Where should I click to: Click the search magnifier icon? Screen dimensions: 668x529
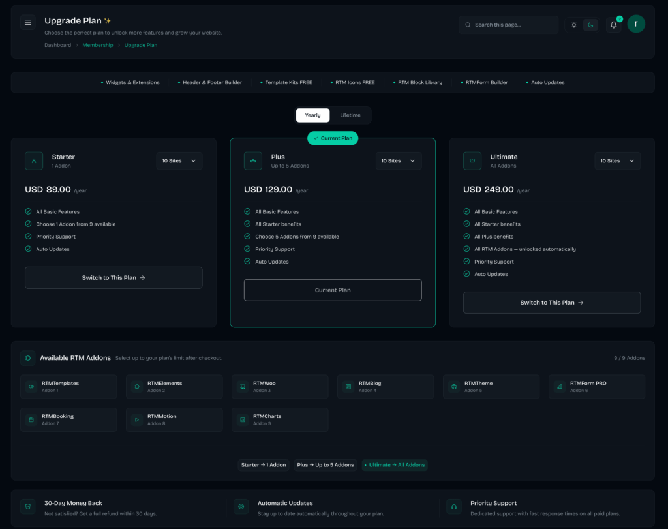click(x=468, y=25)
